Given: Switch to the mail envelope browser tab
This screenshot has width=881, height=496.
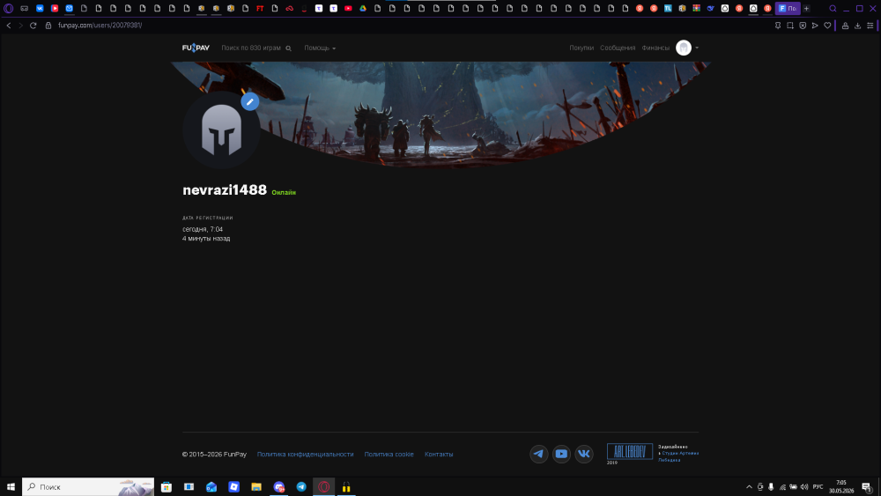Looking at the screenshot, I should (x=69, y=9).
